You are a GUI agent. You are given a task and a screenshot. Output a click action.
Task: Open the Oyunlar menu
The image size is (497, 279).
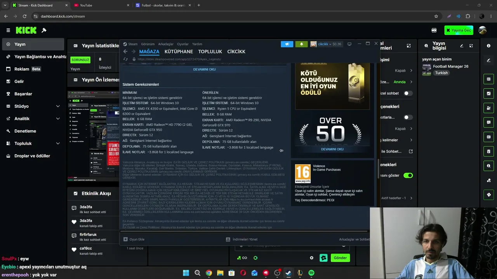[183, 44]
